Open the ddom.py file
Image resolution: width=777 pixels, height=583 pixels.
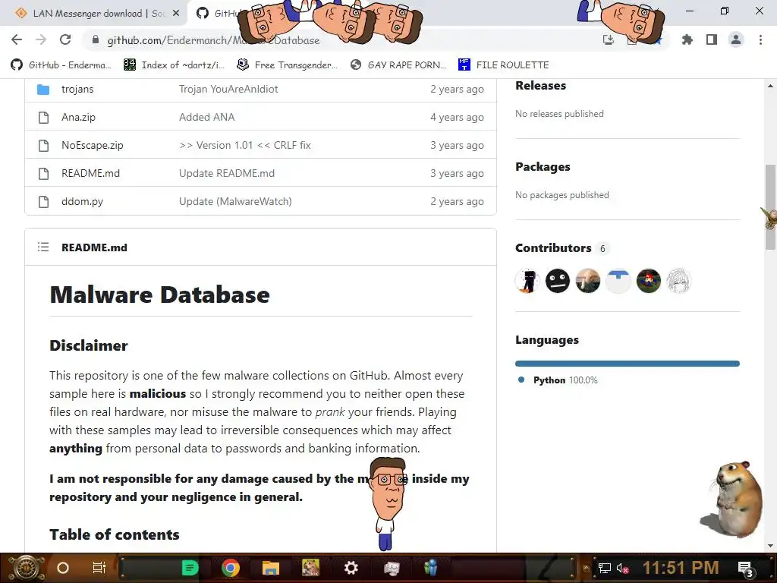(x=82, y=202)
